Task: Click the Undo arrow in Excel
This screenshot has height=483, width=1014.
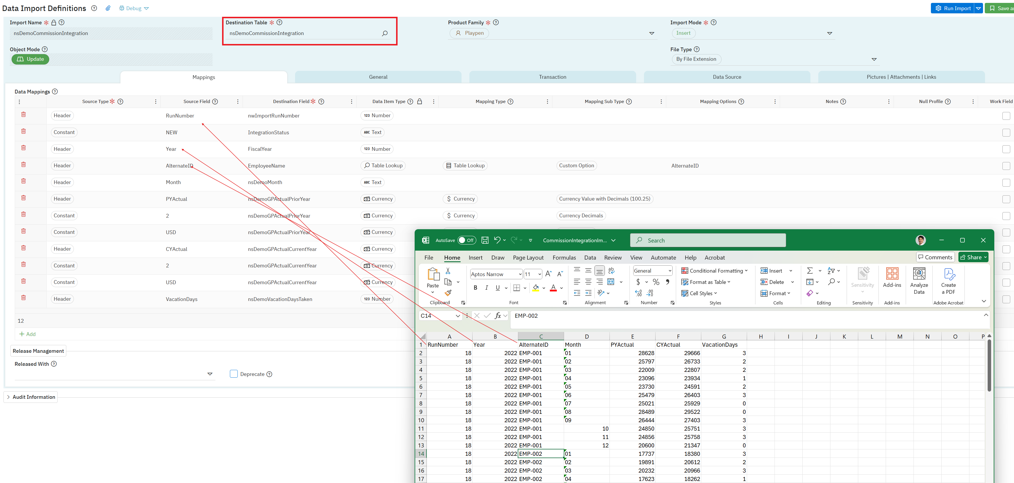Action: [x=497, y=240]
